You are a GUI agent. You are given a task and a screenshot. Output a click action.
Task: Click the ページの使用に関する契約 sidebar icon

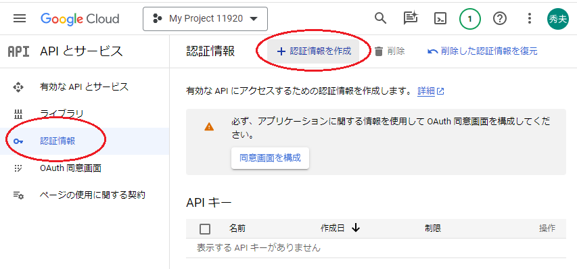click(18, 195)
